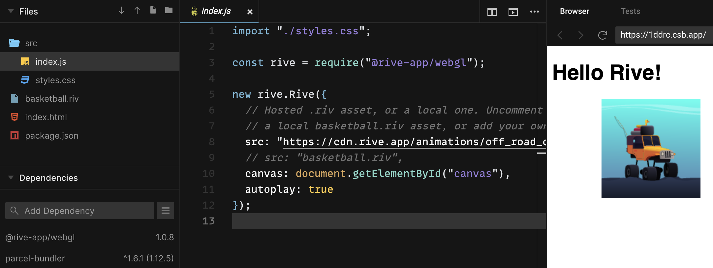713x268 pixels.
Task: Open basketball.riv file
Action: coord(90,99)
